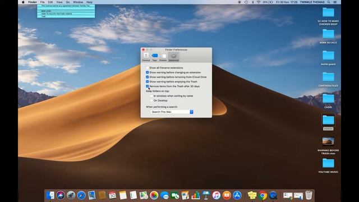Uncheck Show warning before changing an extension
The image size is (359, 202).
pos(147,72)
